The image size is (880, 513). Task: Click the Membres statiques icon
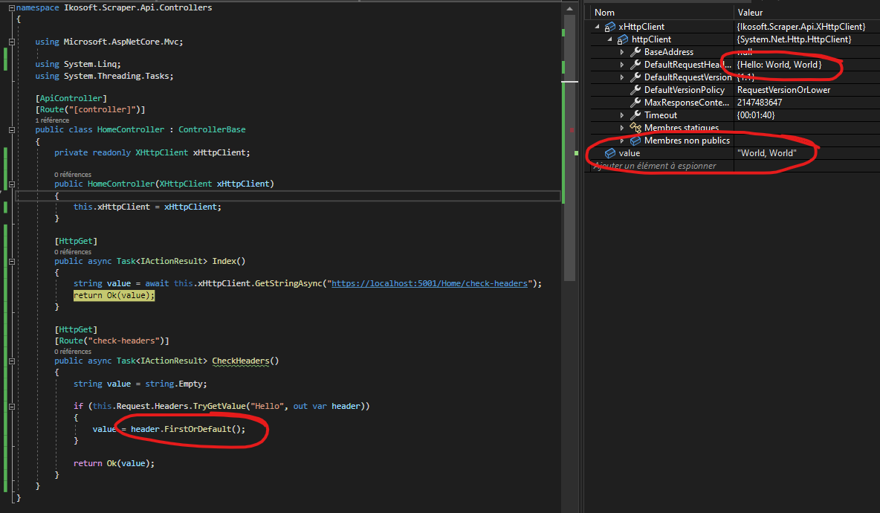click(635, 128)
